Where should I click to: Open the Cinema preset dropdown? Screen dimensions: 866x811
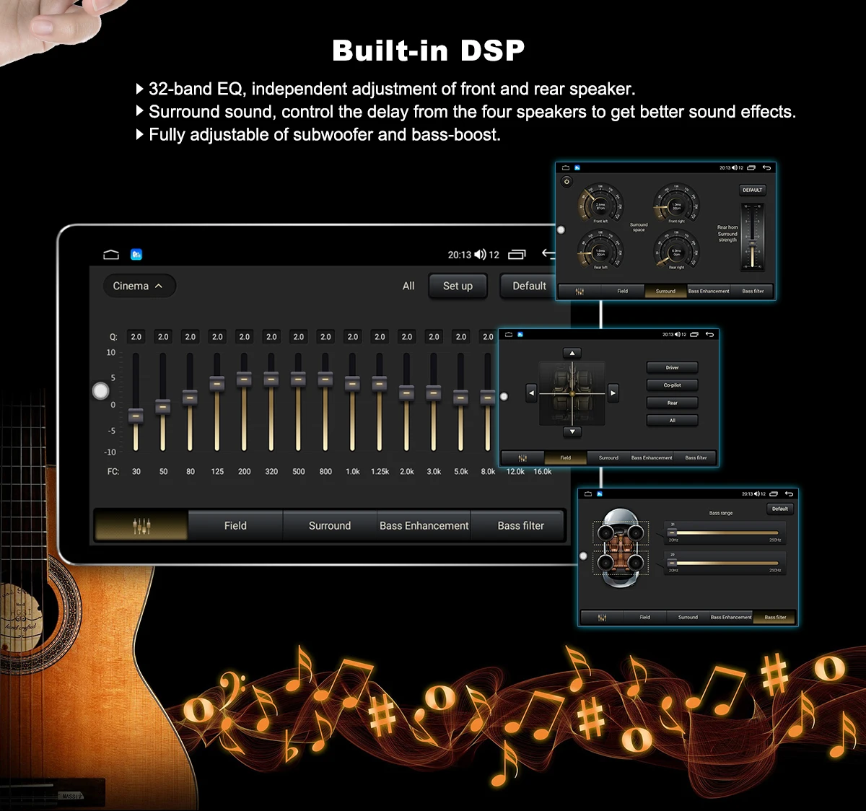click(139, 286)
